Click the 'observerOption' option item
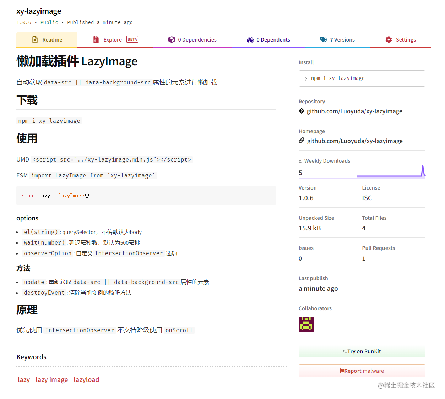 click(x=100, y=253)
